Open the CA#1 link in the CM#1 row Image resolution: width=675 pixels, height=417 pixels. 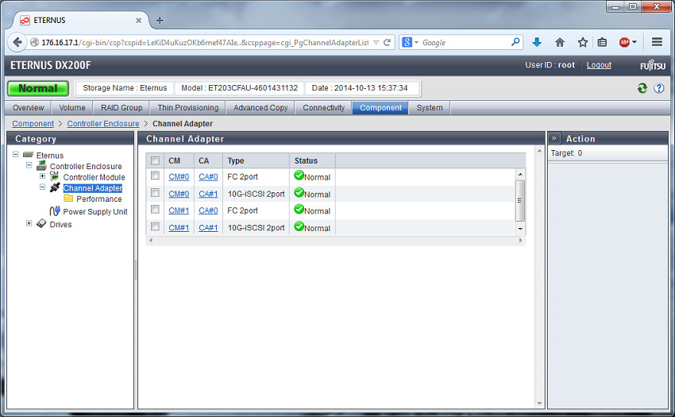tap(208, 228)
